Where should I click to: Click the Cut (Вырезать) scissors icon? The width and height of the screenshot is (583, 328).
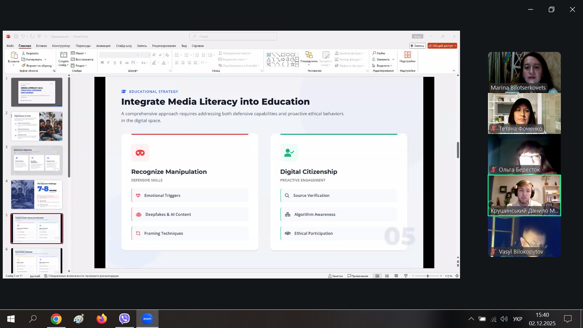click(x=23, y=53)
